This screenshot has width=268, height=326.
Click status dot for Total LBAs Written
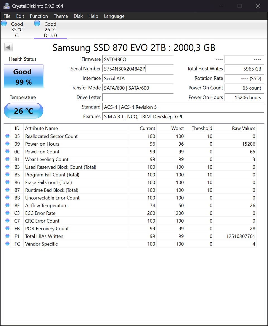point(8,236)
